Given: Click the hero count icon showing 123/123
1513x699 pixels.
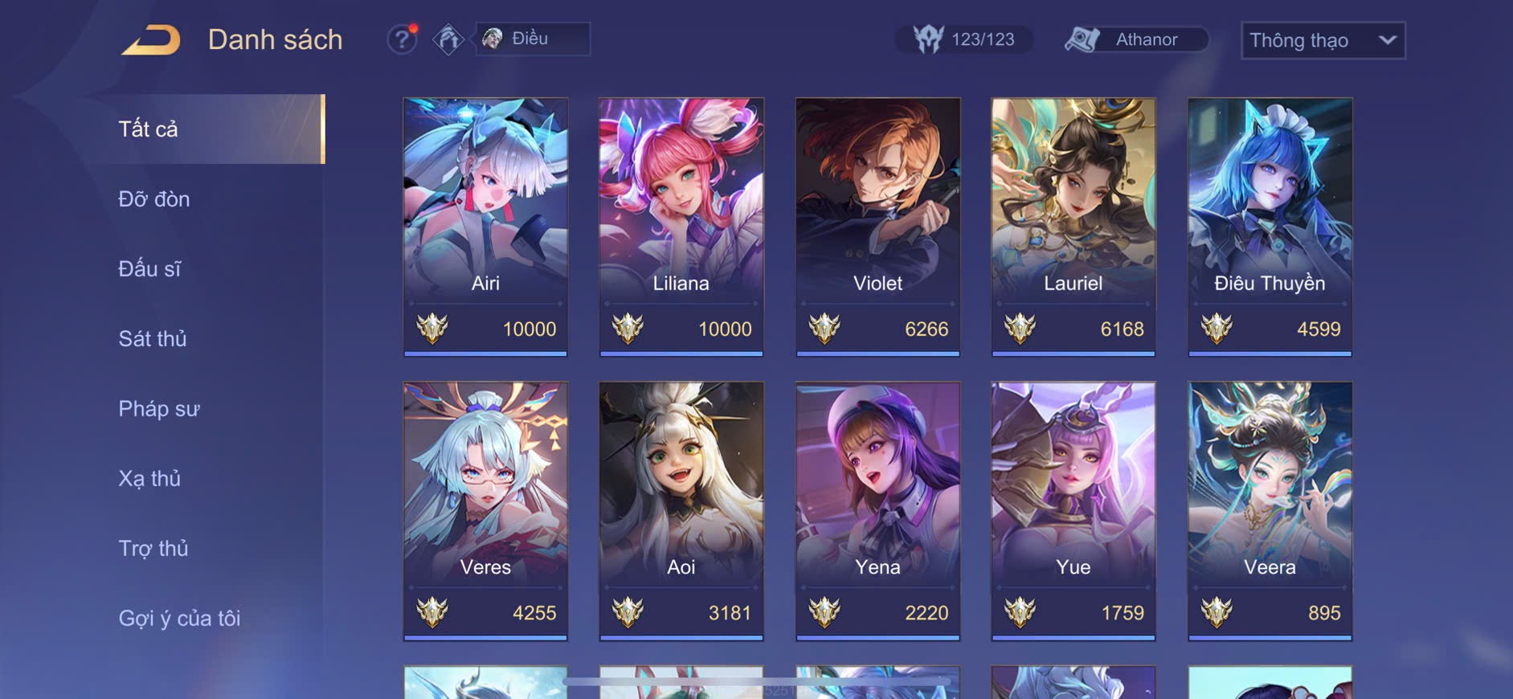Looking at the screenshot, I should [x=928, y=39].
